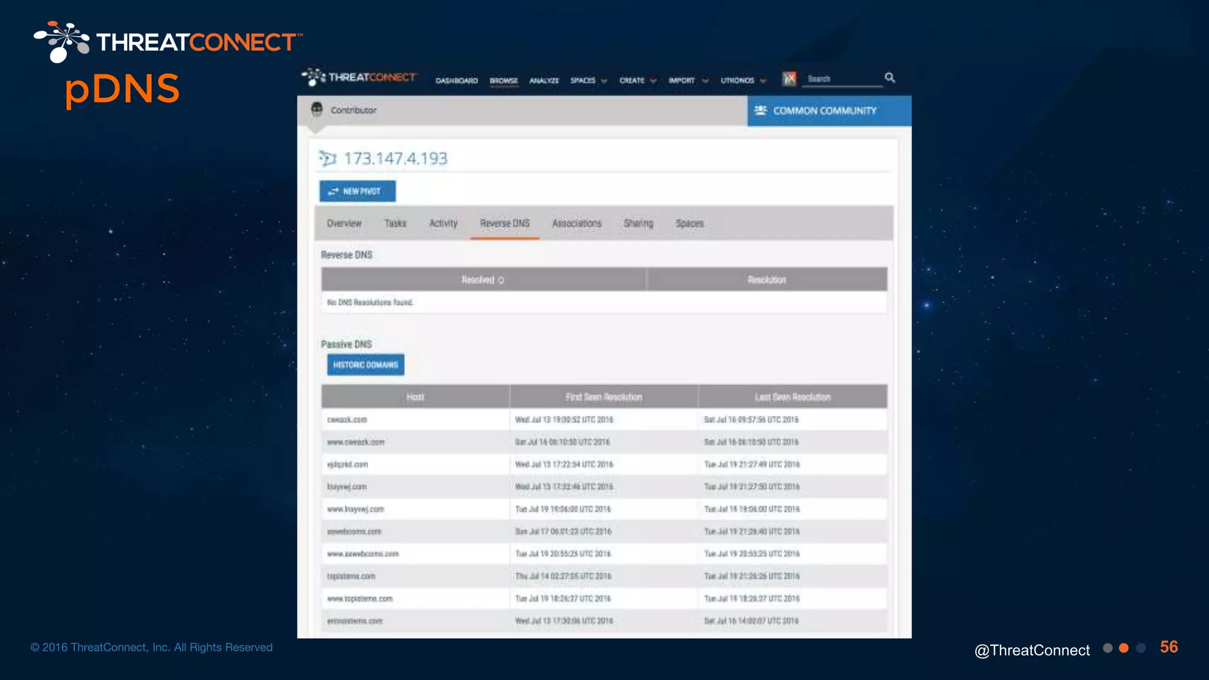Select the third Passive DNS host row
Screen dimensions: 1209x680
(604, 465)
